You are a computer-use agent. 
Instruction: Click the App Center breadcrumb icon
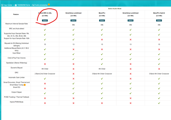click(x=2, y=5)
